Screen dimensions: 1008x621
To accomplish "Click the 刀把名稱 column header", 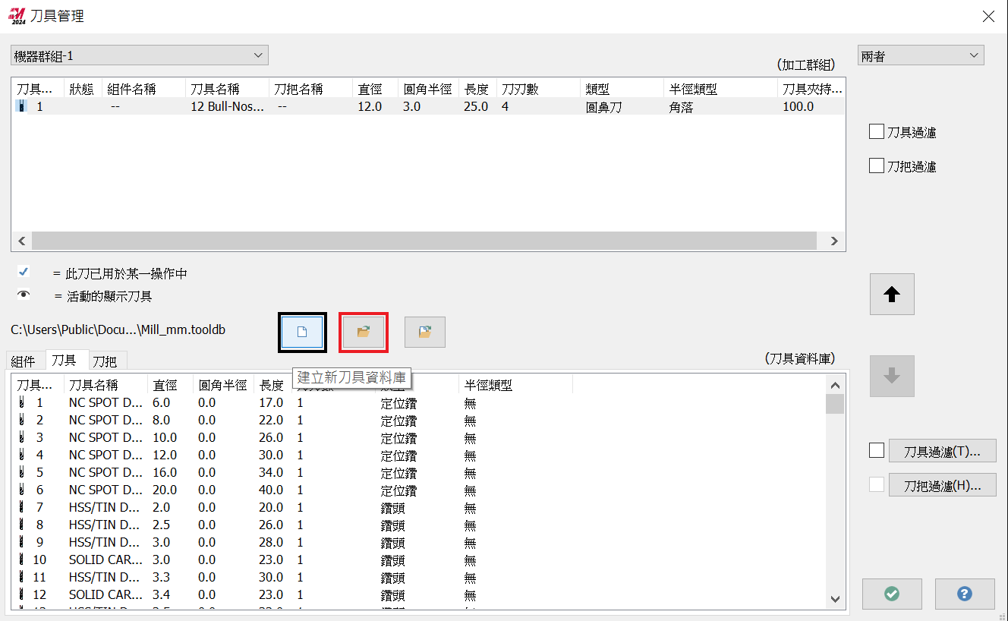I will tap(310, 89).
